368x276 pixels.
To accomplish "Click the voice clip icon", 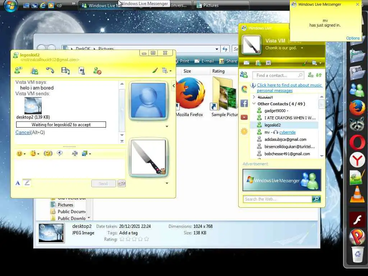I will point(60,153).
